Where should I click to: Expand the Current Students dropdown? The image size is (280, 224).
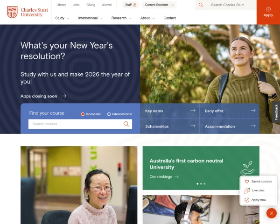[159, 5]
